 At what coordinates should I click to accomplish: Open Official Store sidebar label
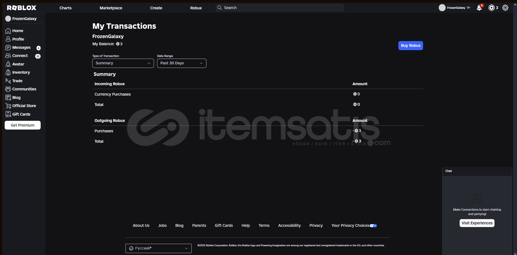click(x=24, y=106)
